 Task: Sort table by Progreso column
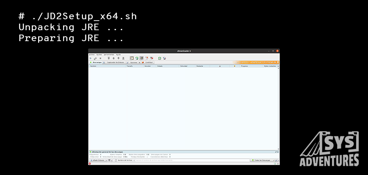click(x=251, y=66)
